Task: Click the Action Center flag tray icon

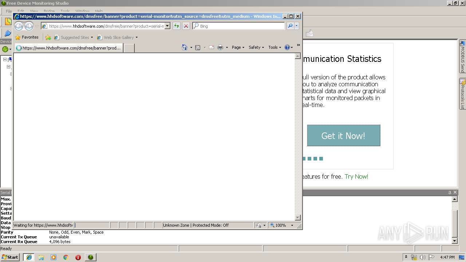Action: point(431,257)
